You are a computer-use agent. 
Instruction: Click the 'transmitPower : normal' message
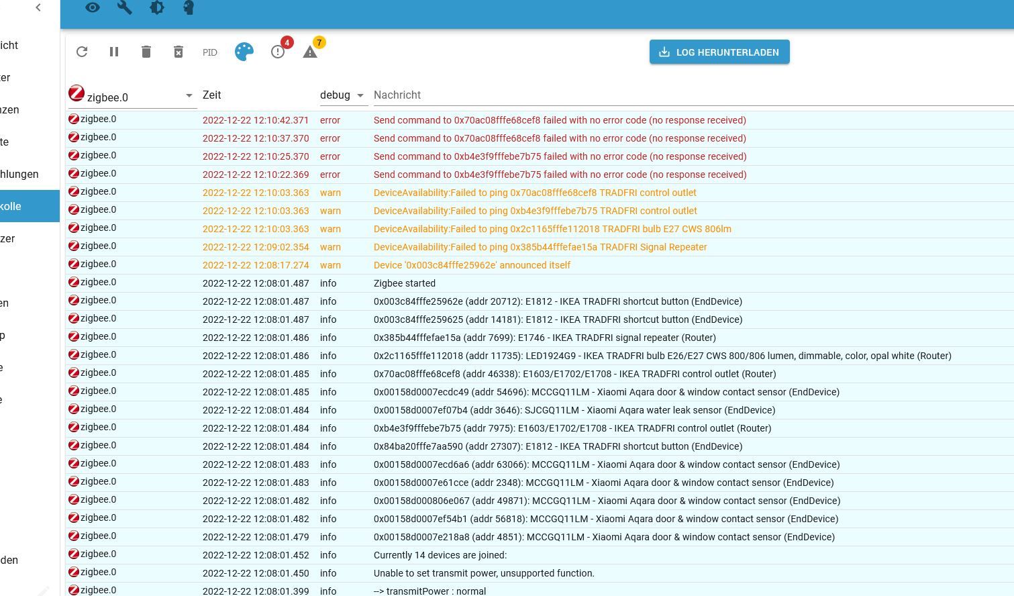point(429,591)
